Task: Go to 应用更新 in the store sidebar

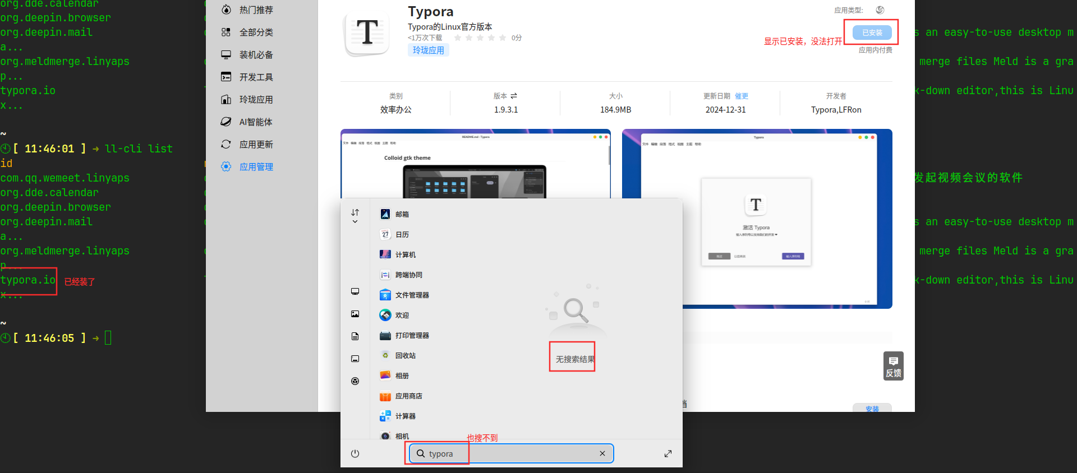Action: coord(247,145)
